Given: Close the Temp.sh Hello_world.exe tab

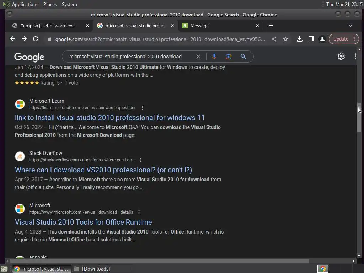Looking at the screenshot, I should 87,26.
